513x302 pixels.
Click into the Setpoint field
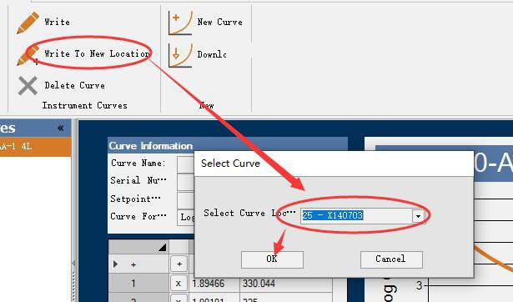pyautogui.click(x=186, y=199)
